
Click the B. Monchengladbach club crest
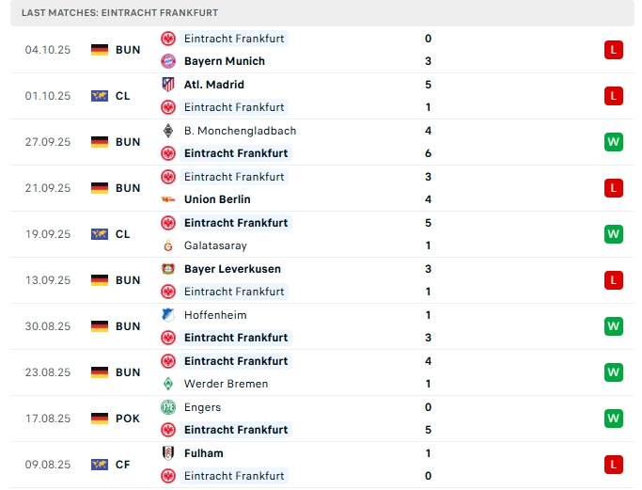168,131
